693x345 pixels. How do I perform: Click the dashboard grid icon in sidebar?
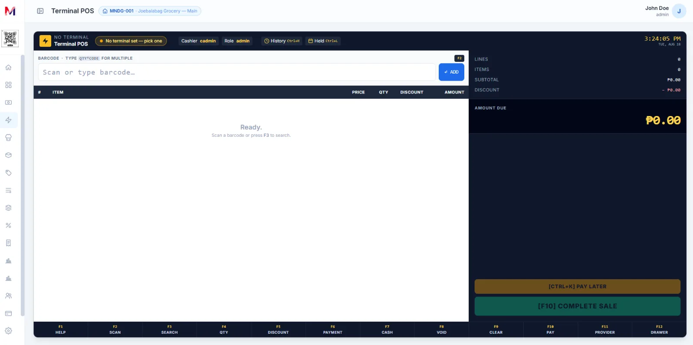click(8, 85)
